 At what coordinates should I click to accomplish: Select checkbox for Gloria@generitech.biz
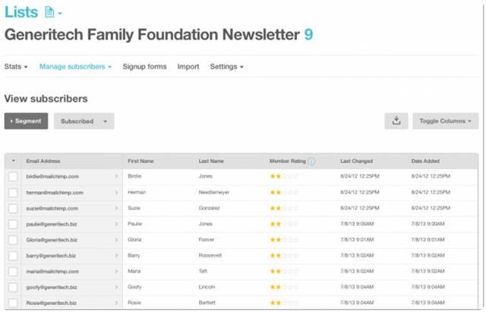[13, 240]
